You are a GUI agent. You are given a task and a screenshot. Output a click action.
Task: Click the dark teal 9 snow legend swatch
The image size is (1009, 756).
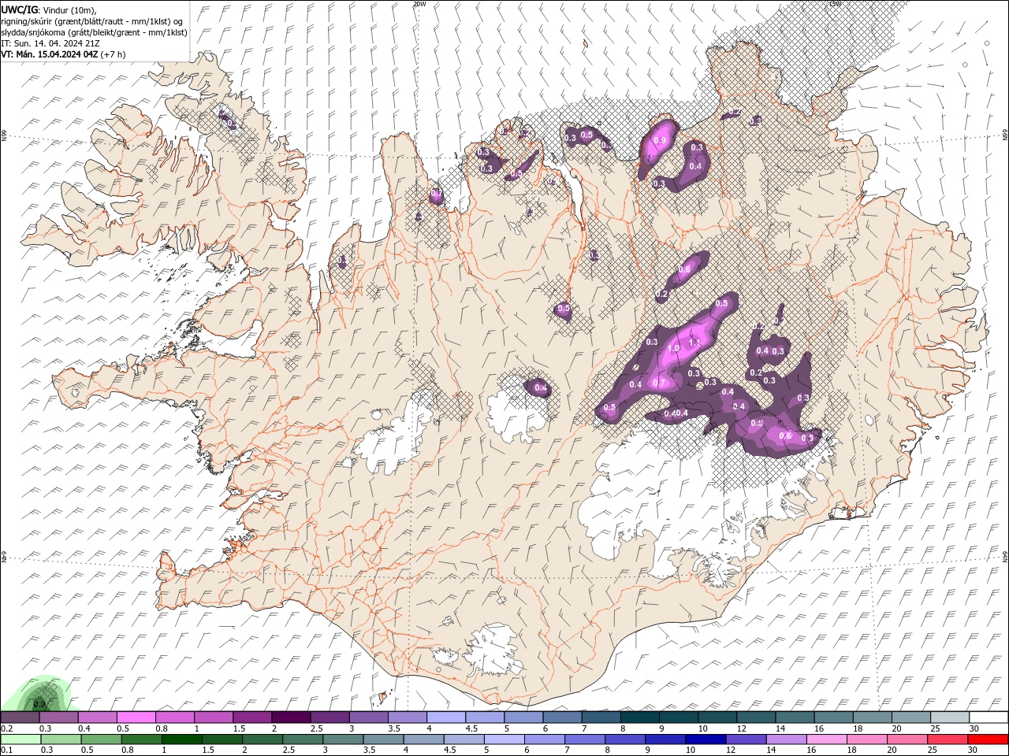[x=679, y=717]
